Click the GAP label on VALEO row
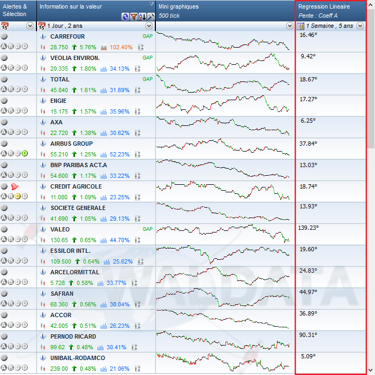375x375 pixels. pos(147,229)
